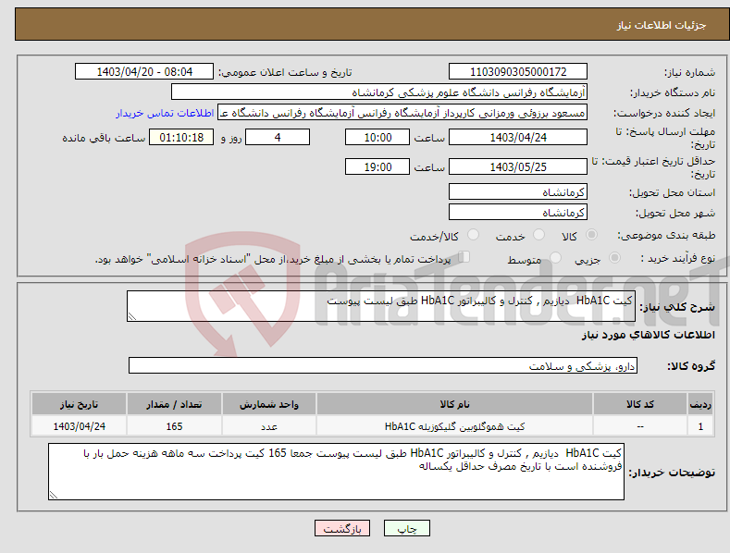Click the deadline time 10:00 field
The image size is (730, 553).
(377, 137)
